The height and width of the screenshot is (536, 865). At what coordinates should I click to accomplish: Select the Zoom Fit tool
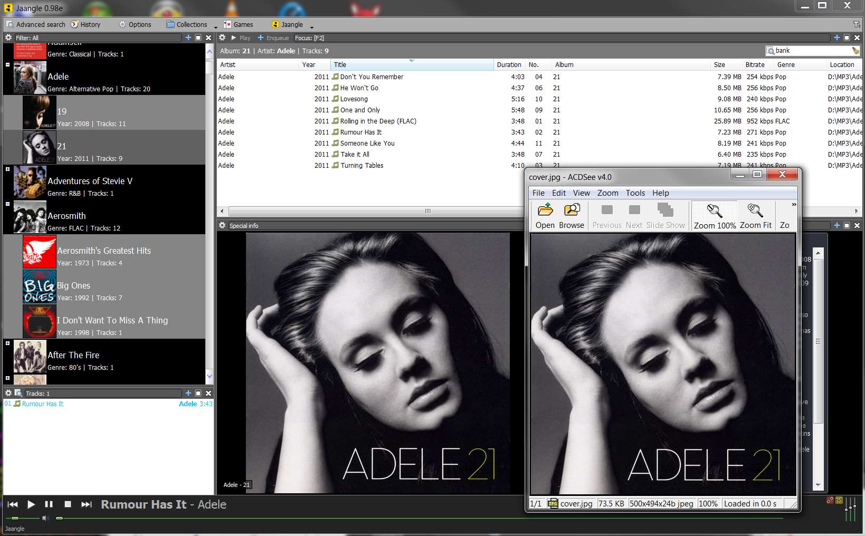(x=755, y=216)
